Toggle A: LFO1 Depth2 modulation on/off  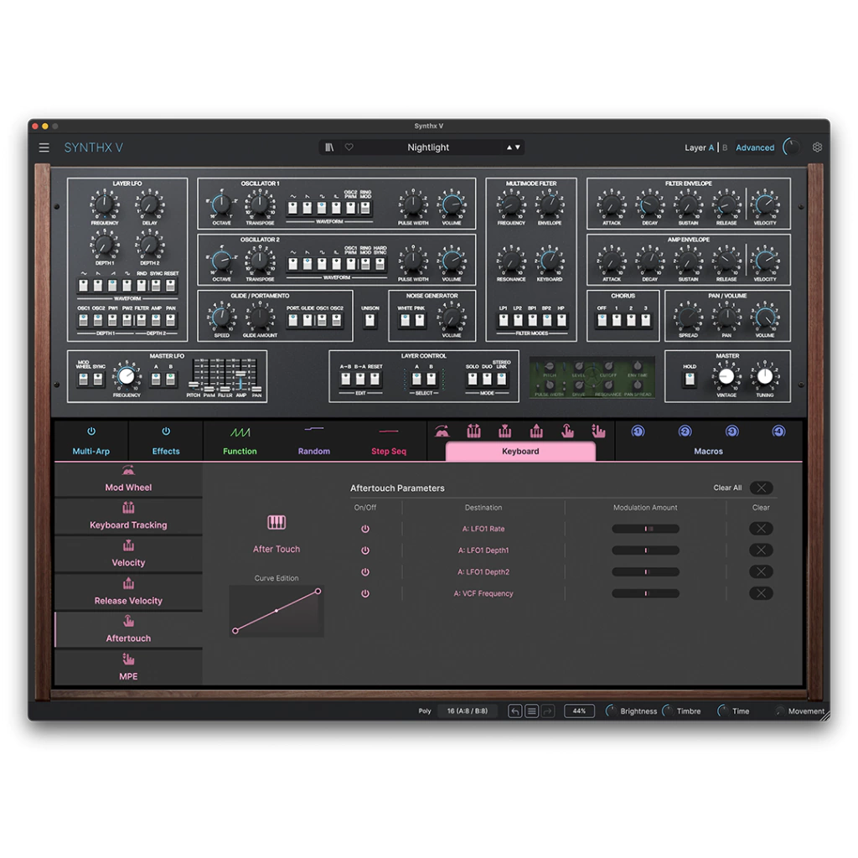(x=365, y=571)
